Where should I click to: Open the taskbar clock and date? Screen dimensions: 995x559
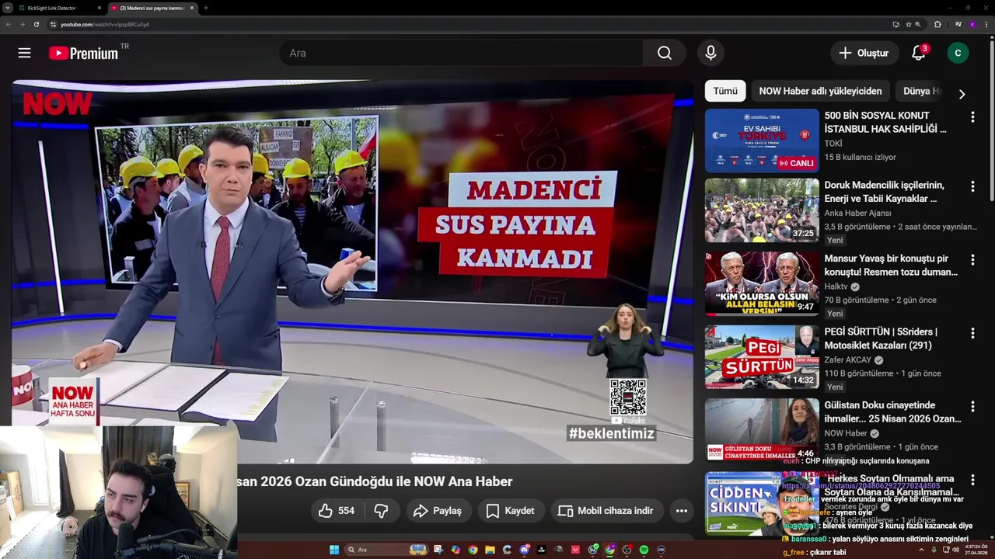(x=976, y=550)
